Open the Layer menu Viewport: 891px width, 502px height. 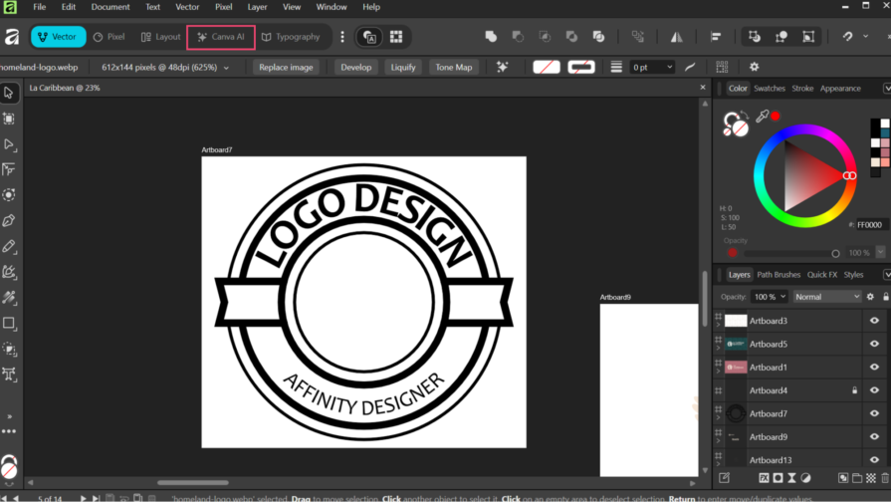pos(257,7)
